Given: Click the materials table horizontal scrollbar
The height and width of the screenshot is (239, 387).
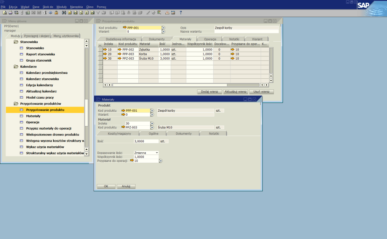Looking at the screenshot, I should tap(186, 85).
